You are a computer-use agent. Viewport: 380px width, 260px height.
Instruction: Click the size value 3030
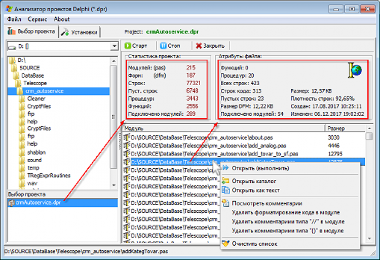(x=333, y=138)
